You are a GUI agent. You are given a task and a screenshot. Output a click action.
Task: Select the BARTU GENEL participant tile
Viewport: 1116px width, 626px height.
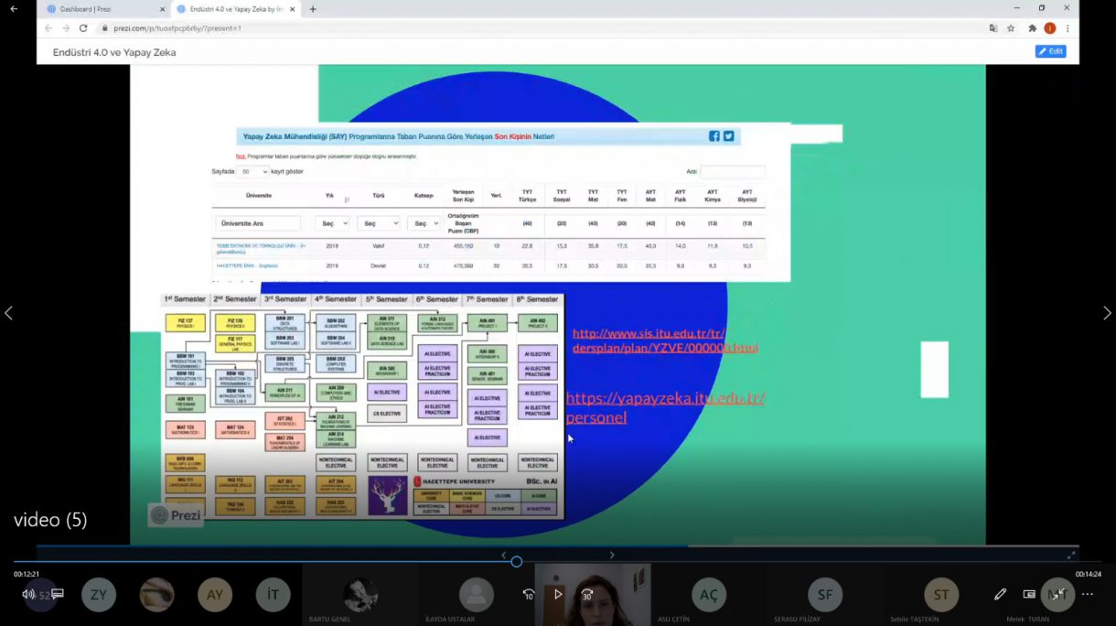tap(360, 595)
